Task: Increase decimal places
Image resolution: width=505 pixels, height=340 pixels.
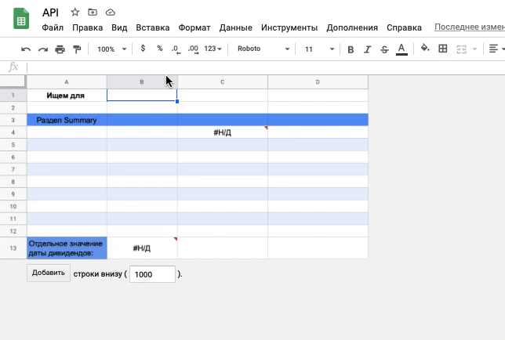Action: coord(193,49)
